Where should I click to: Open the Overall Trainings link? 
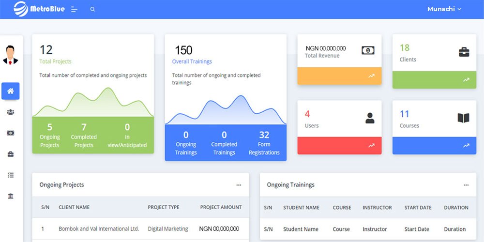[192, 61]
